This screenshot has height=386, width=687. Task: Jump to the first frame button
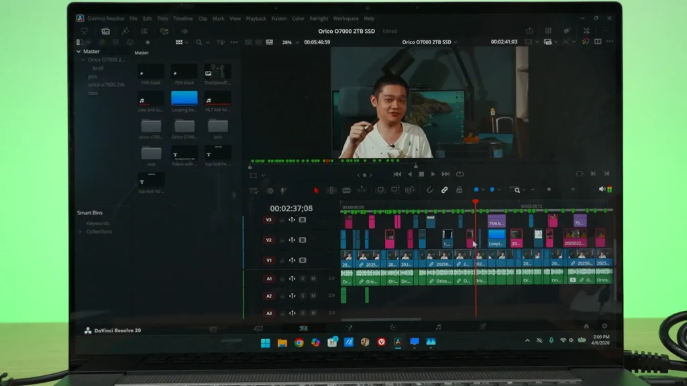coord(397,174)
